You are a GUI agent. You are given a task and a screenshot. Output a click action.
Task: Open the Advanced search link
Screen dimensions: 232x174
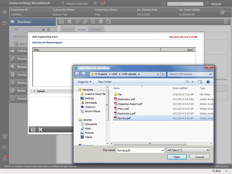click(216, 4)
